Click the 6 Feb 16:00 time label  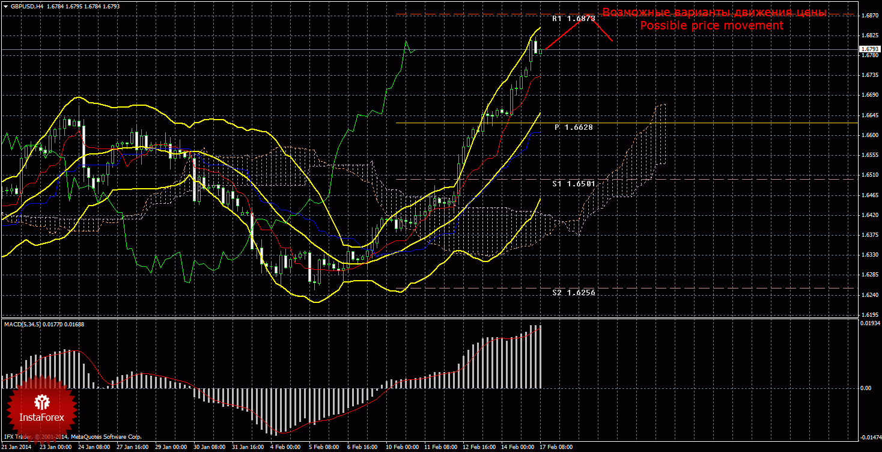(362, 447)
